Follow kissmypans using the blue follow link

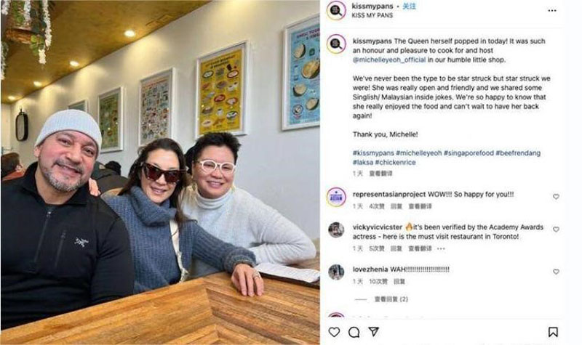(x=409, y=7)
